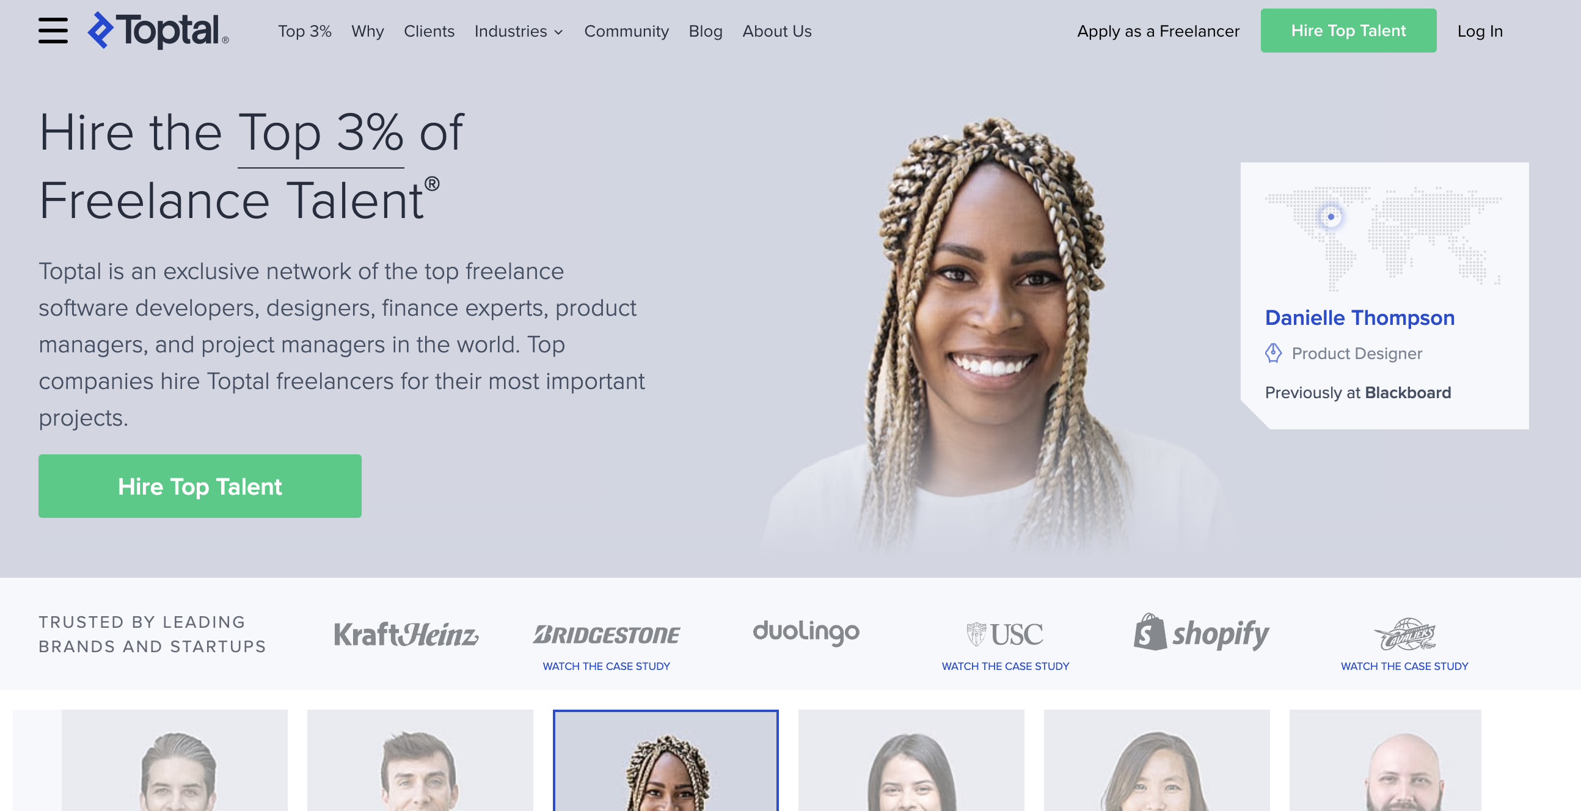The width and height of the screenshot is (1581, 811).
Task: Open the hamburger menu icon
Action: pos(53,31)
